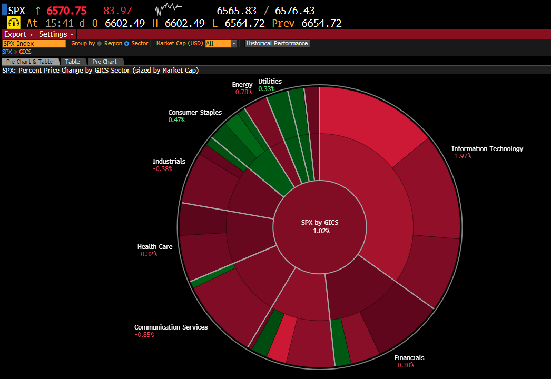Open the Settings dropdown menu
Viewport: 551px width, 379px height.
(x=56, y=34)
